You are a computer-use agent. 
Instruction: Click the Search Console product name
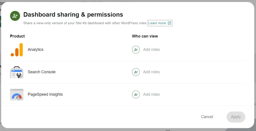(42, 72)
